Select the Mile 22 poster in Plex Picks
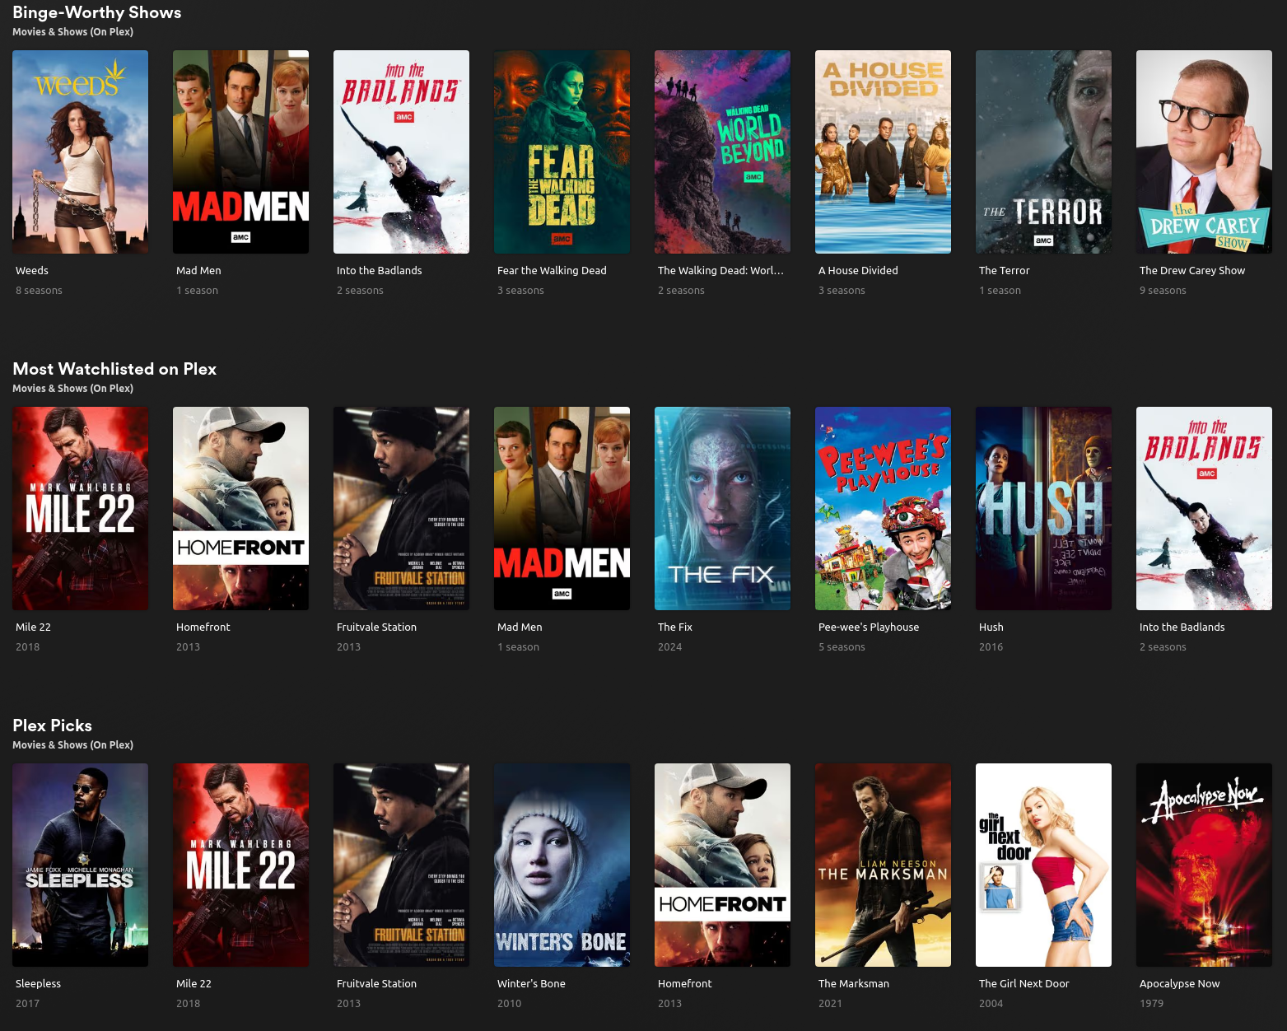The width and height of the screenshot is (1287, 1031). pyautogui.click(x=240, y=865)
